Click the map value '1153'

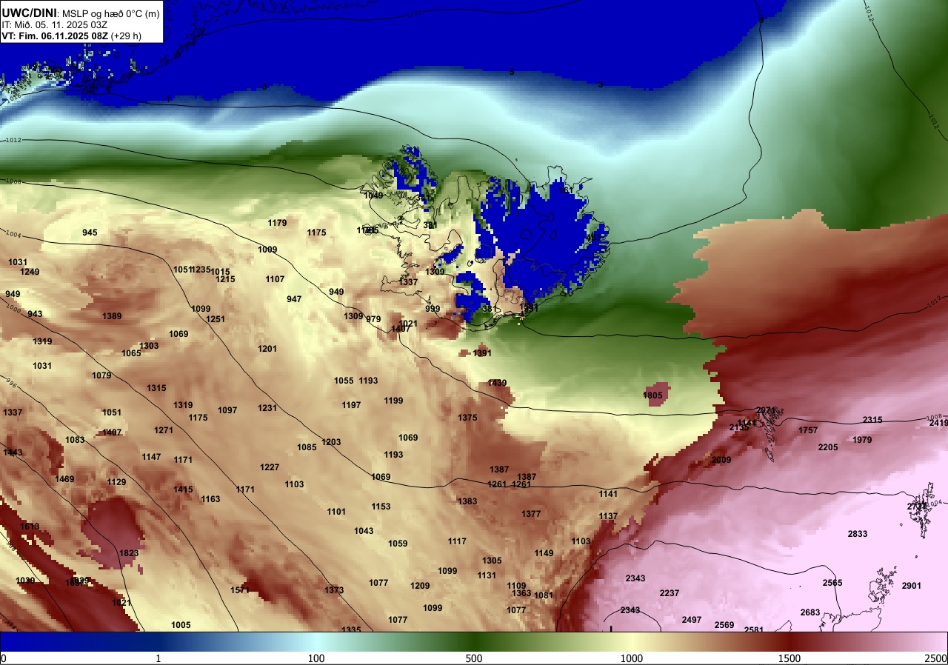pyautogui.click(x=381, y=507)
